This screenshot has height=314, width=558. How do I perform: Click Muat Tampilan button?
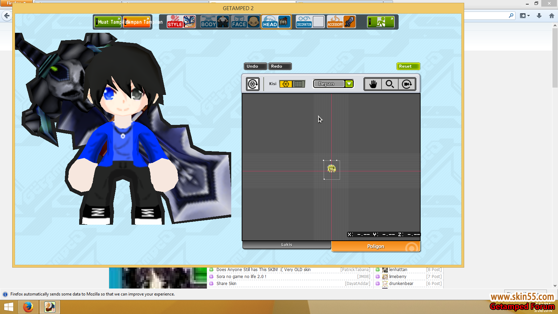point(108,22)
